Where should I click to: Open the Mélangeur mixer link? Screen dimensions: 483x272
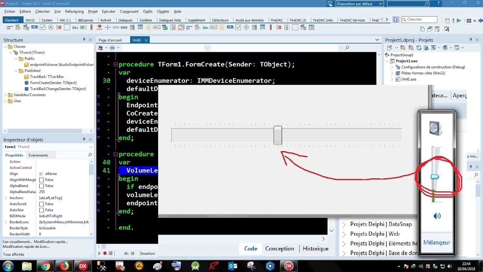[x=437, y=243]
